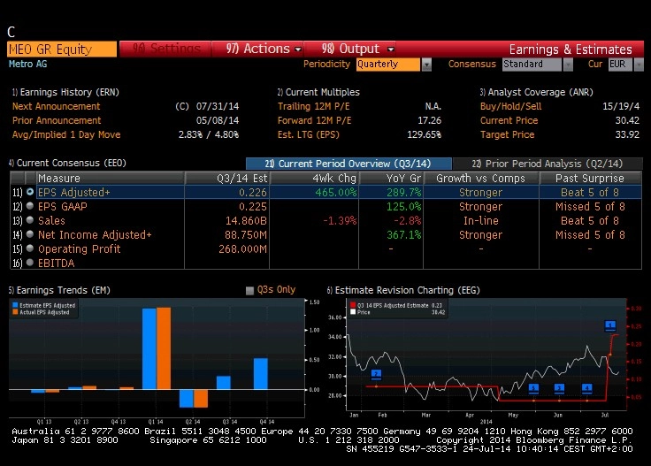Click the Measure column header
The height and width of the screenshot is (466, 651).
pos(111,178)
